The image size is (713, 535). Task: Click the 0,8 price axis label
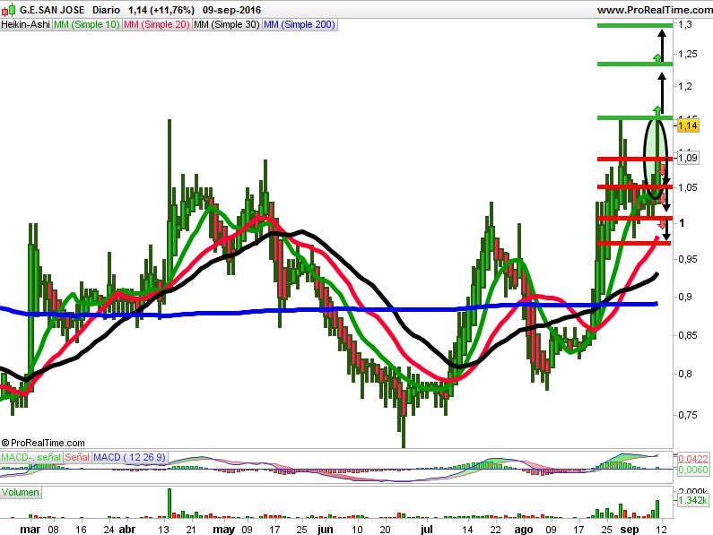click(x=685, y=374)
